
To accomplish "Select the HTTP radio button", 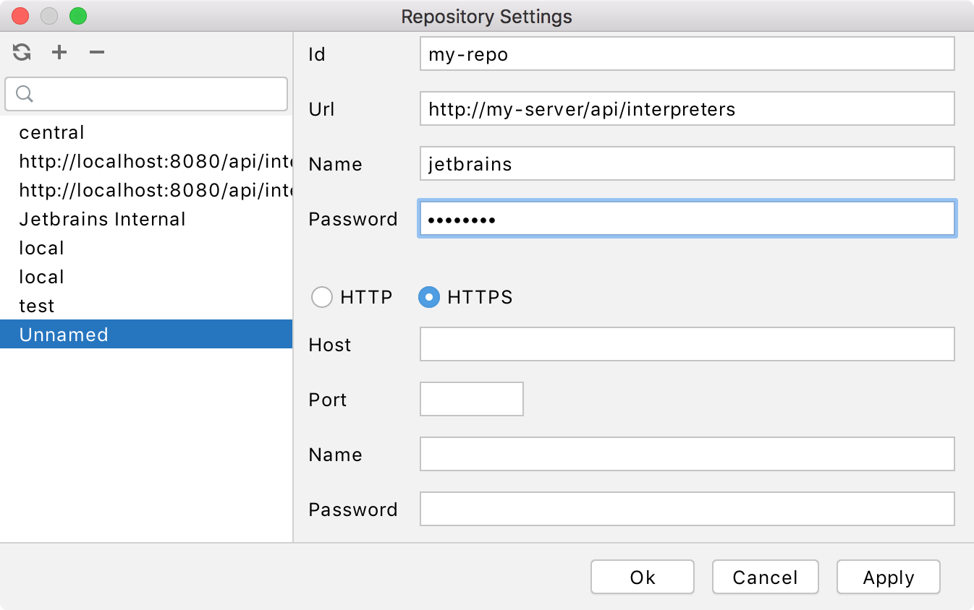I will pyautogui.click(x=322, y=297).
